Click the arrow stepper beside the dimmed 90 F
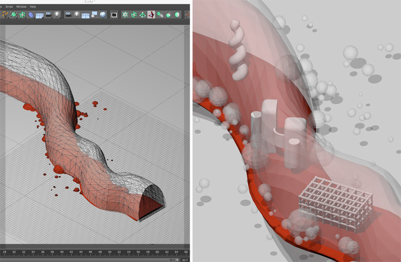The image size is (401, 262). tap(178, 260)
